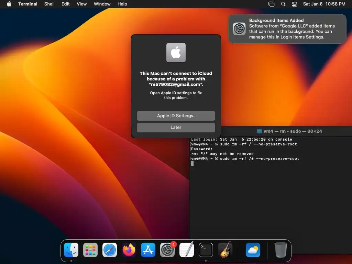Open the Window menu

102,4
